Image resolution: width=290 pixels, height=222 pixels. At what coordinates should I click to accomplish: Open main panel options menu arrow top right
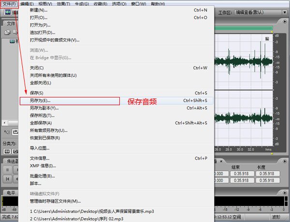(285, 21)
